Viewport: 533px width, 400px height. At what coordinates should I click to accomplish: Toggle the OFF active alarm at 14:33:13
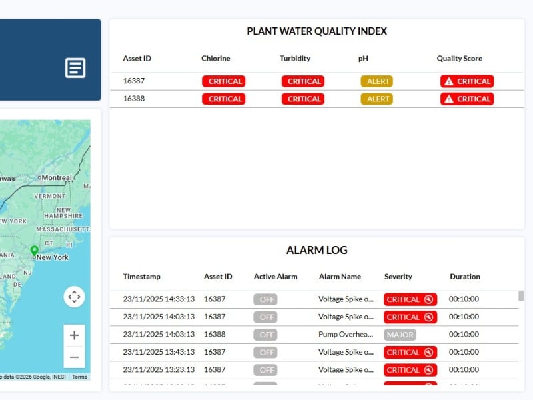[265, 299]
